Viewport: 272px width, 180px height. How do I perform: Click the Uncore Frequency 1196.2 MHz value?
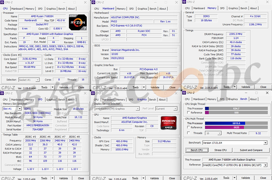[255, 24]
